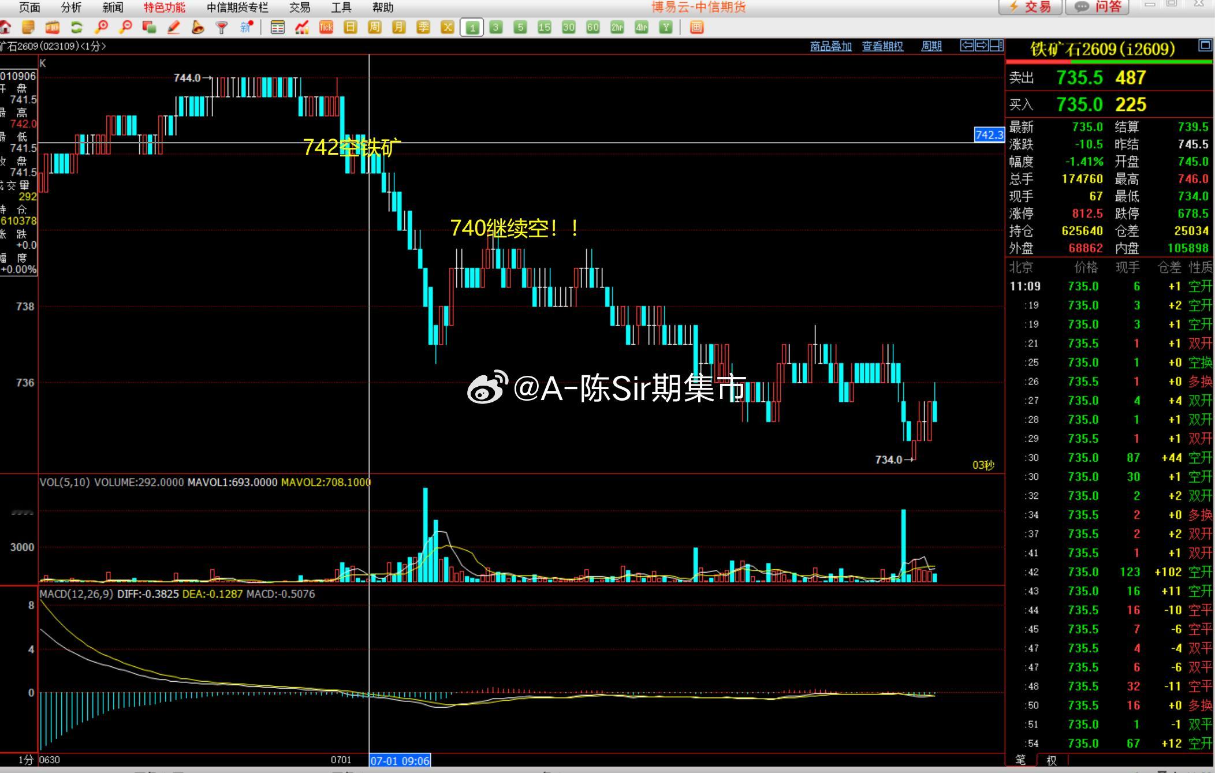Click the green refresh arrows icon

[76, 27]
